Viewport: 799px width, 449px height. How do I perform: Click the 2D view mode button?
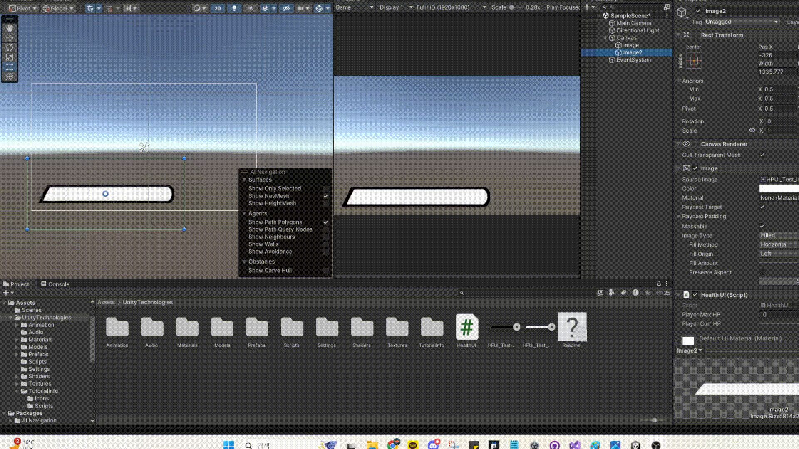pyautogui.click(x=217, y=8)
